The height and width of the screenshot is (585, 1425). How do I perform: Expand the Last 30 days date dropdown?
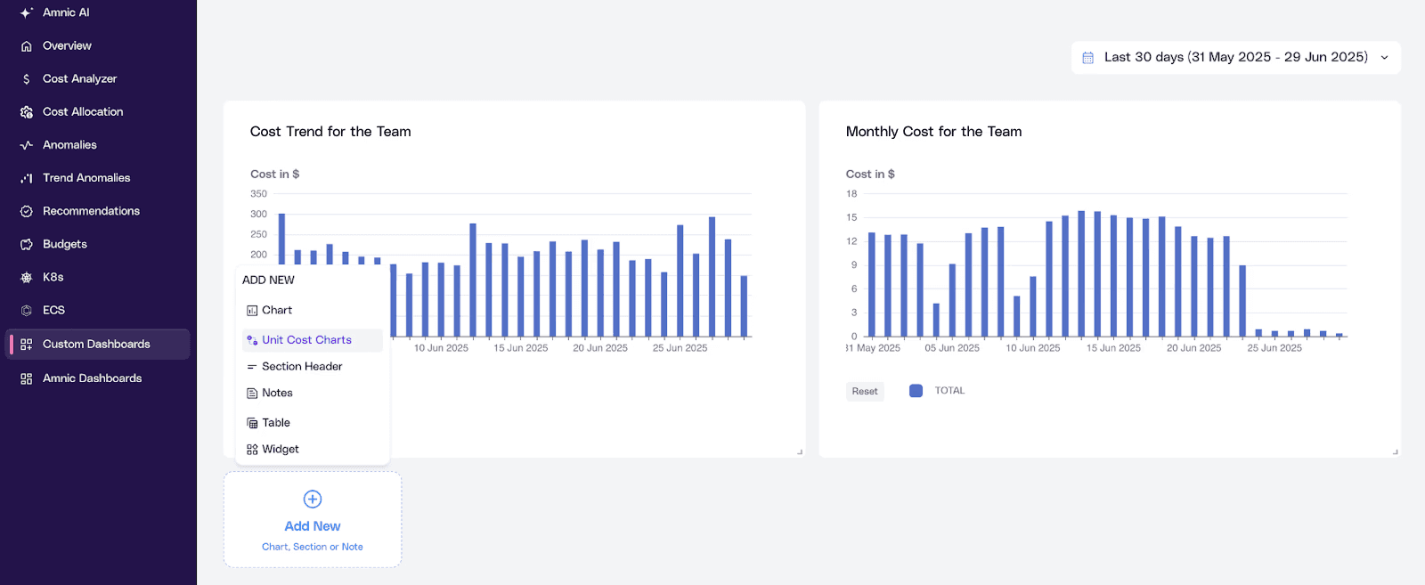1236,57
